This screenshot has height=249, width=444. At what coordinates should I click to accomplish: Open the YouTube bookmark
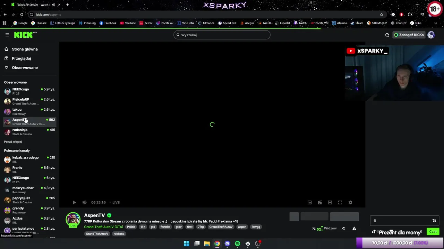tap(128, 23)
